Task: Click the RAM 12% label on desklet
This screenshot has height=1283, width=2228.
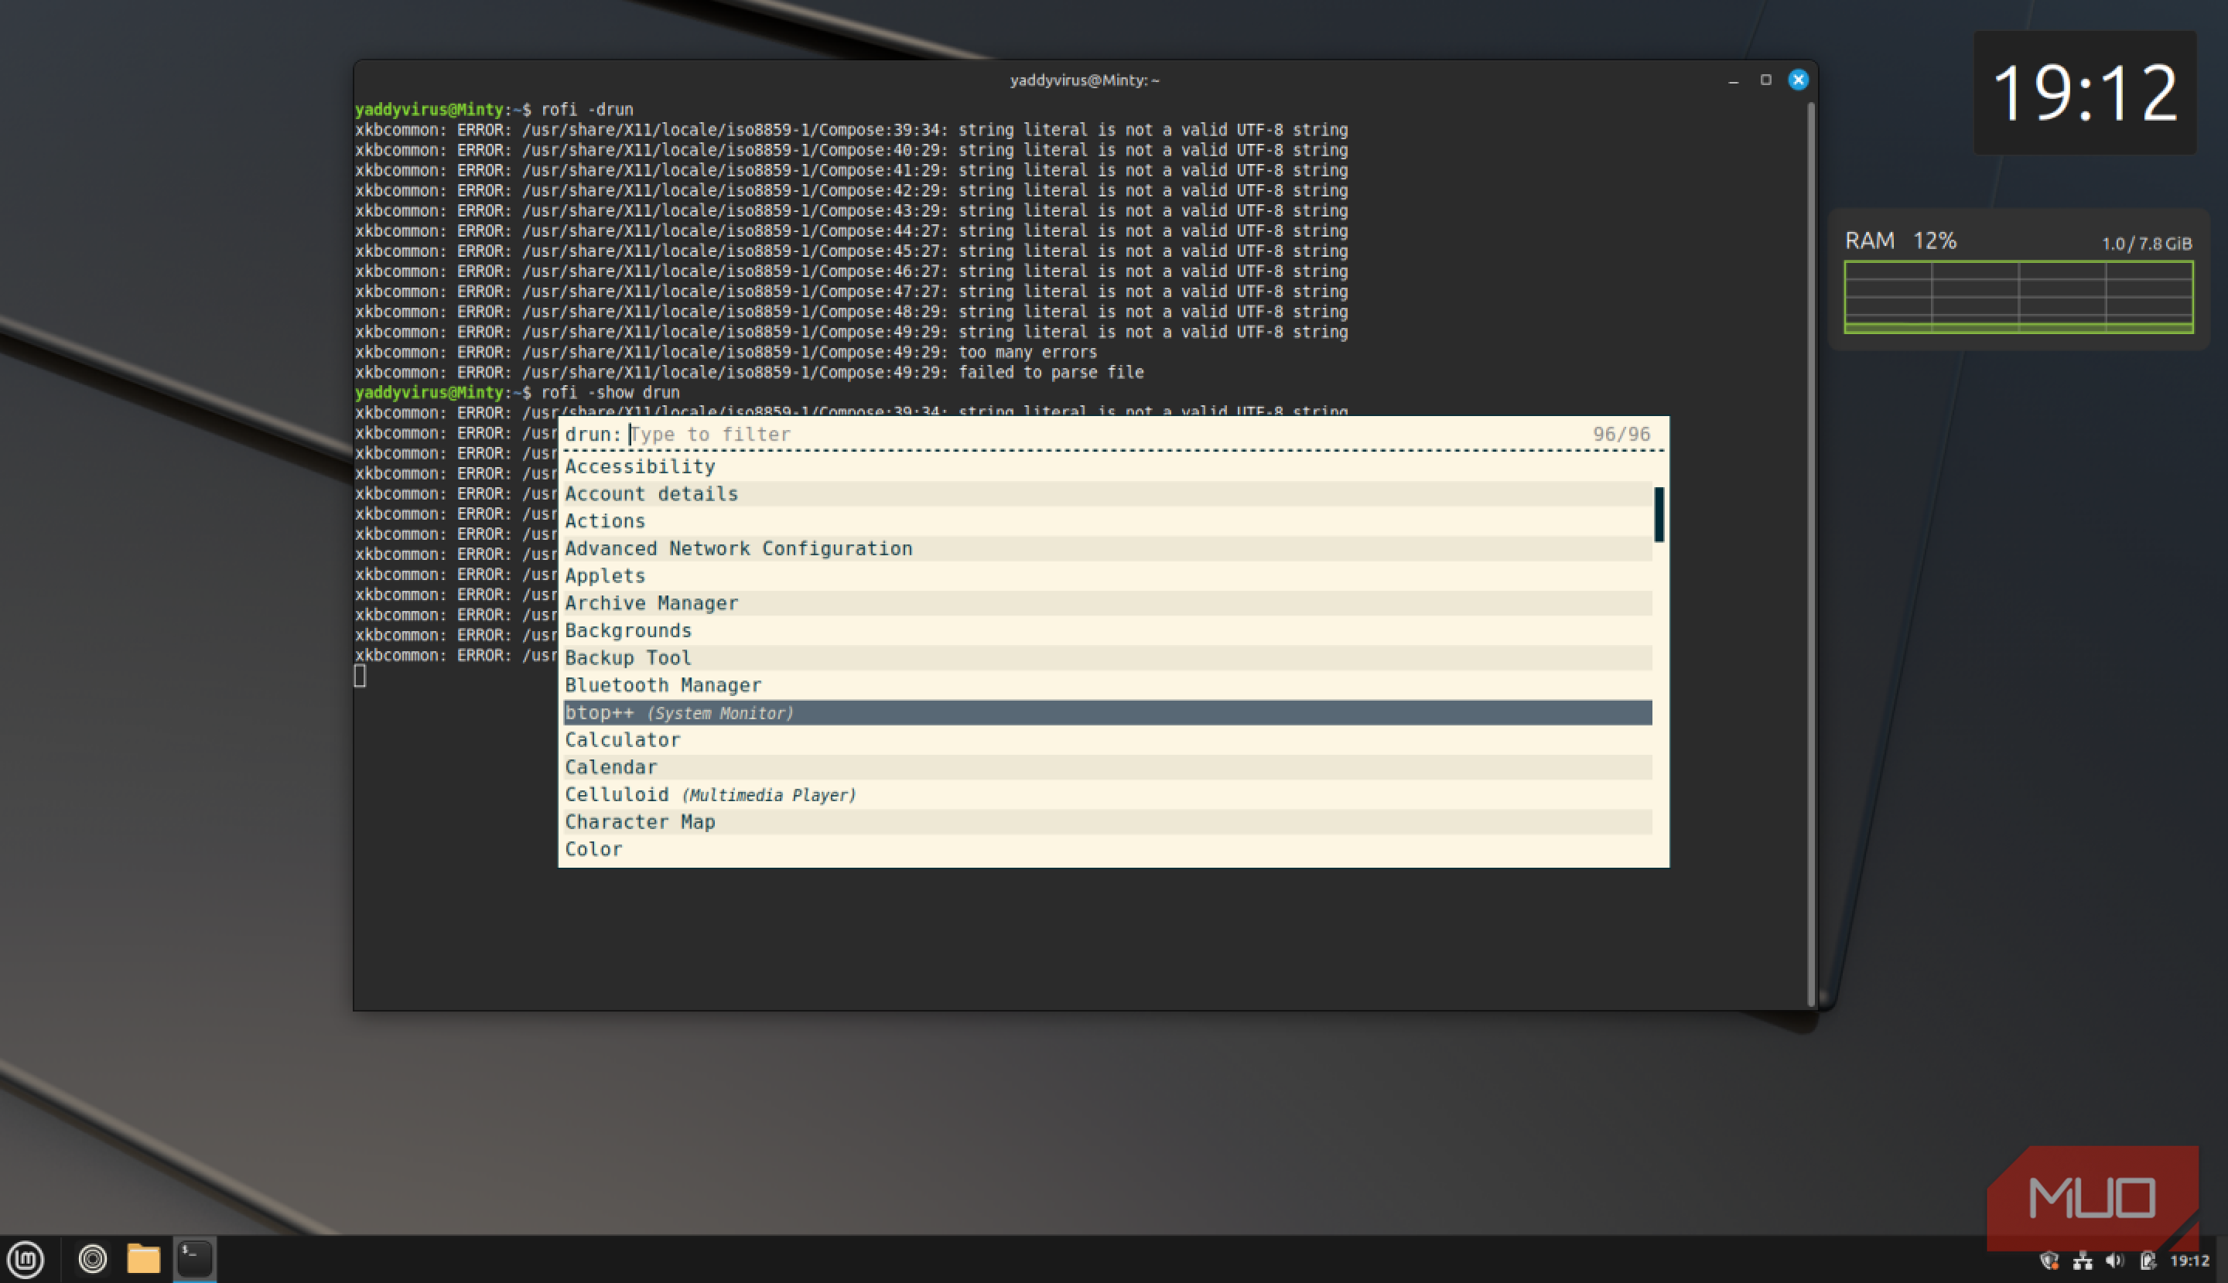Action: (x=1900, y=241)
